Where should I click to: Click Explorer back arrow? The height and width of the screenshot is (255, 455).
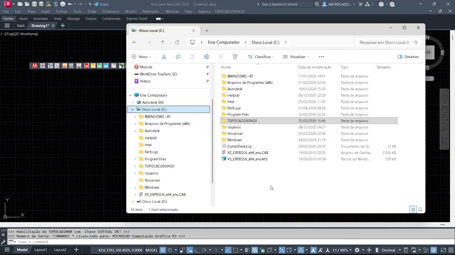coord(134,42)
